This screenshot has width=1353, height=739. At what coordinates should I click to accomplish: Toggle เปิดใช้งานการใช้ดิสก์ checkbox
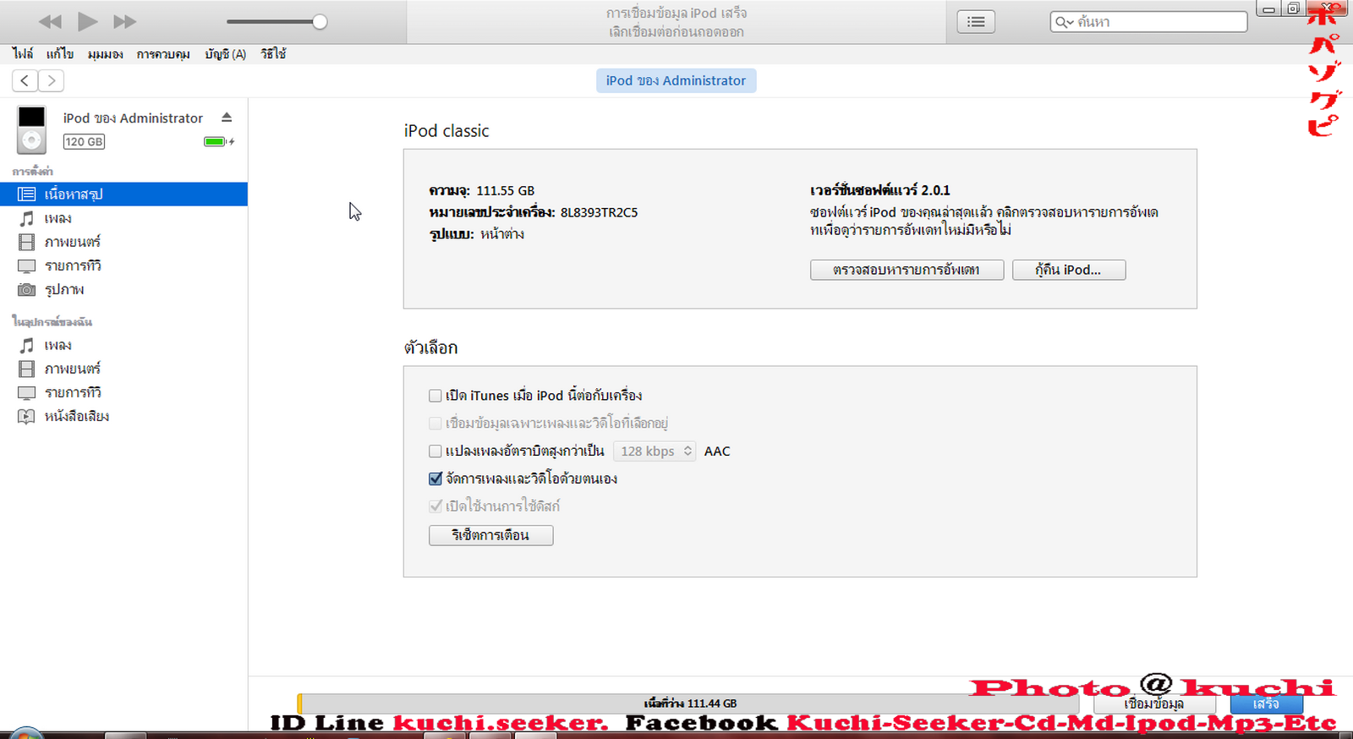tap(435, 506)
